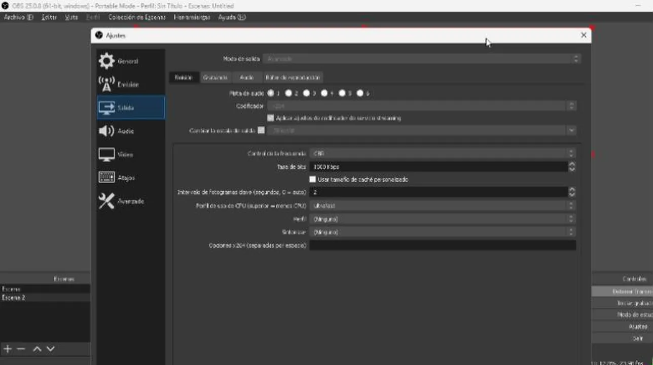Screen dimensions: 653x365
Task: Select audio track 3 radio button
Action: point(306,93)
